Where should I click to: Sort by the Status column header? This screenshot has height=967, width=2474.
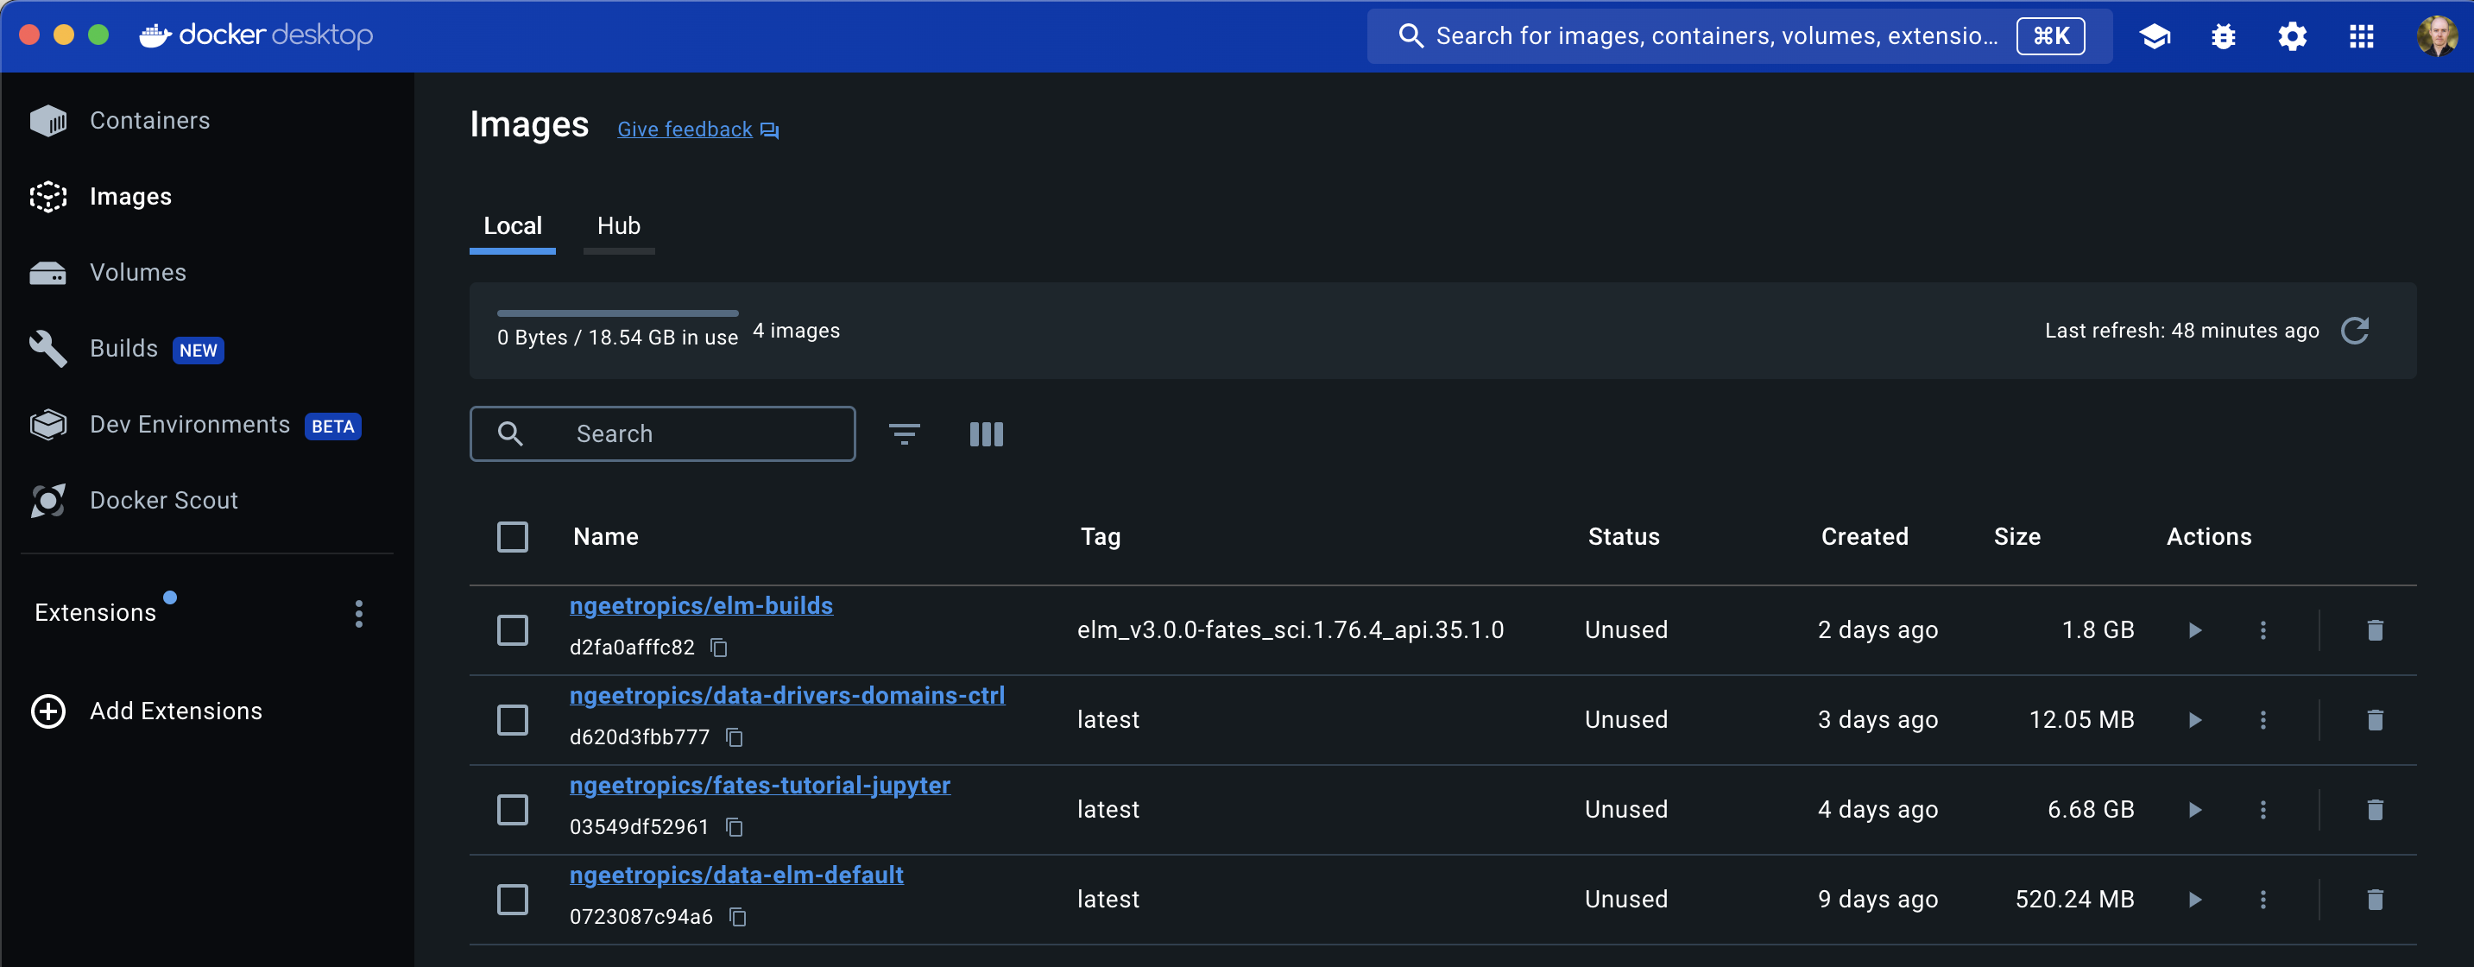click(x=1624, y=537)
